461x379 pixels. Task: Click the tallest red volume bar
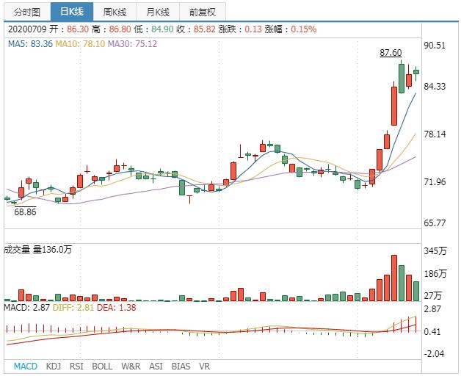click(394, 278)
